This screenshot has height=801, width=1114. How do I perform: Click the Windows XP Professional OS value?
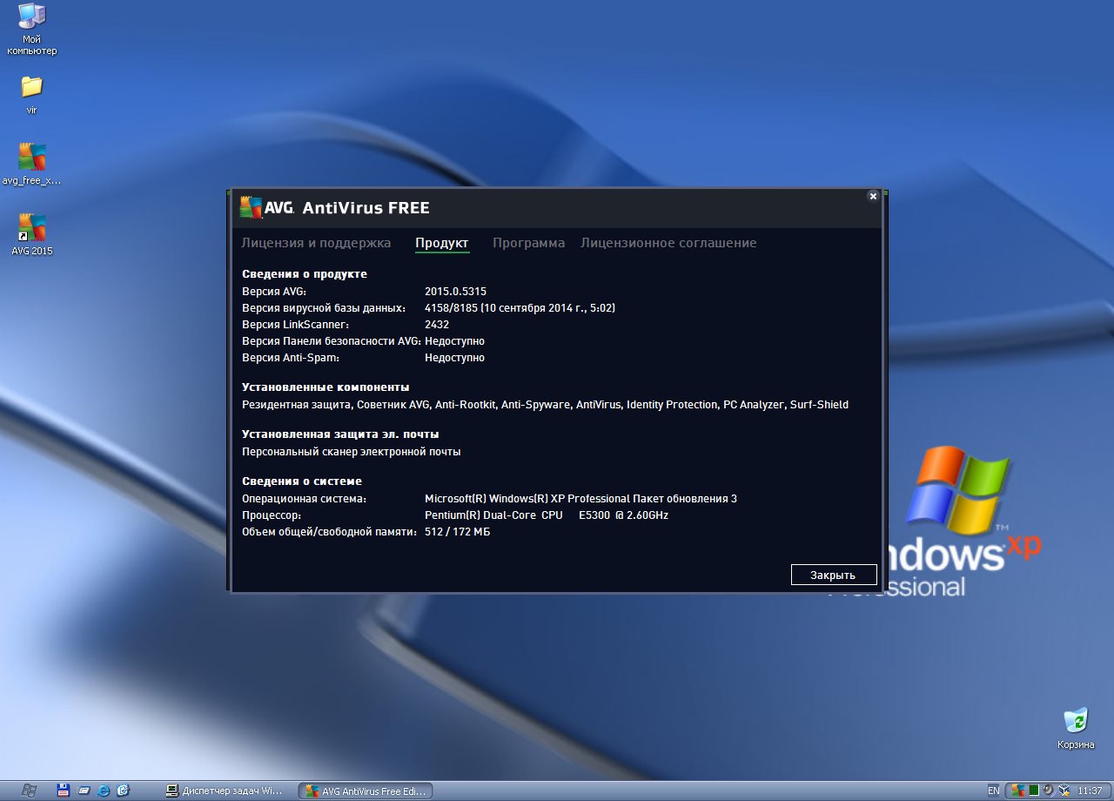(580, 498)
